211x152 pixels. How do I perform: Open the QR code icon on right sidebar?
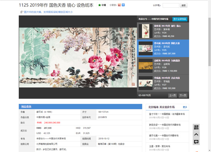pyautogui.click(x=196, y=127)
